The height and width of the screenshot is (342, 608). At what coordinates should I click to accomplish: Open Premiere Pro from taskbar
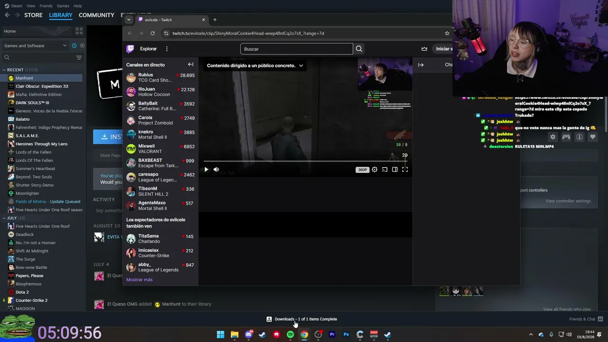(332, 334)
